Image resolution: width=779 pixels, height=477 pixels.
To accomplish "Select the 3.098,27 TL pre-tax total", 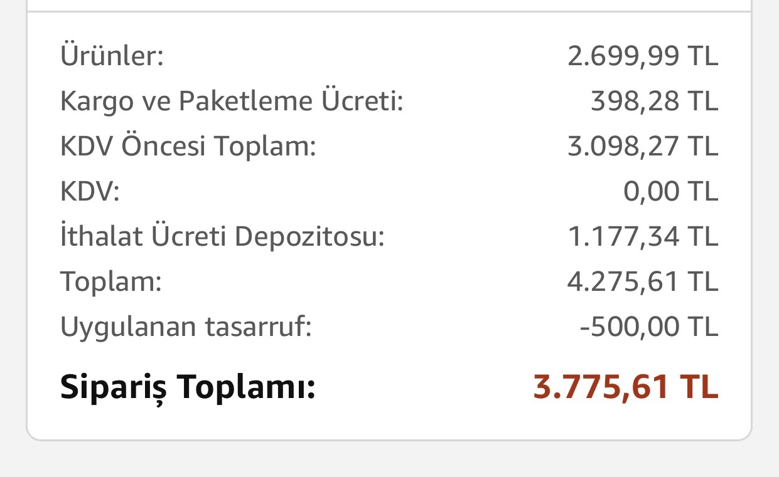I will (x=642, y=147).
